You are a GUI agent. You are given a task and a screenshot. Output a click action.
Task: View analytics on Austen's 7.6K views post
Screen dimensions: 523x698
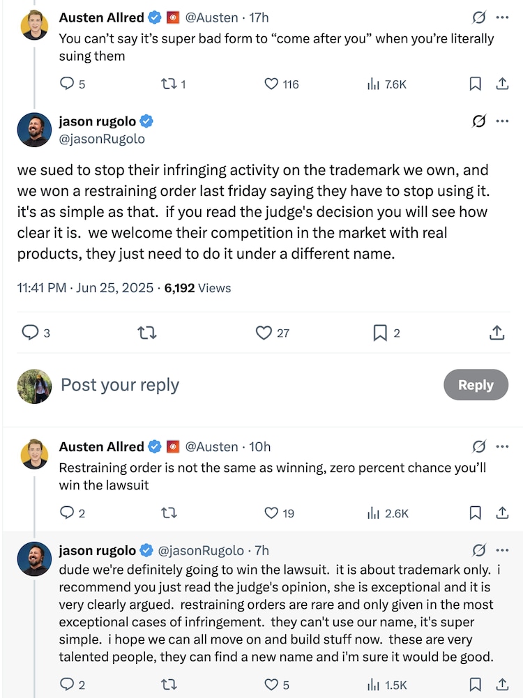[x=373, y=84]
